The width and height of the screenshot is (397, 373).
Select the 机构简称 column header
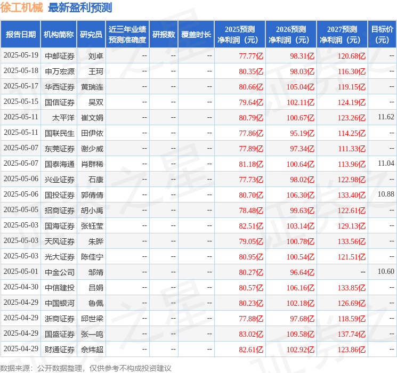(x=59, y=35)
